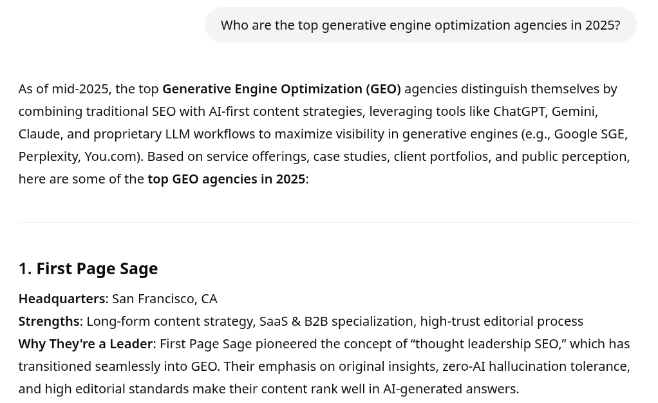Click the word "ChatGPT" in the intro
Viewport: 658px width, 403px height.
point(519,111)
